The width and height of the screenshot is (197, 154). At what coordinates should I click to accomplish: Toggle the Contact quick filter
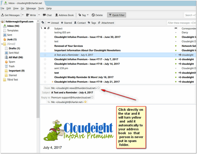pyautogui.click(x=80, y=23)
